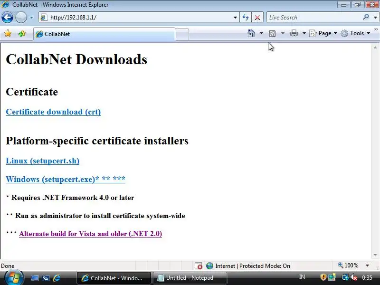The height and width of the screenshot is (285, 380).
Task: Select the CollabNet browser tab
Action: (x=104, y=34)
